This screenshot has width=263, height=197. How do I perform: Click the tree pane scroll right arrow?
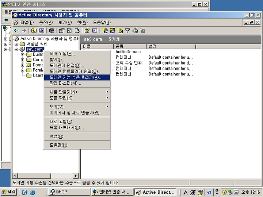[x=76, y=176]
